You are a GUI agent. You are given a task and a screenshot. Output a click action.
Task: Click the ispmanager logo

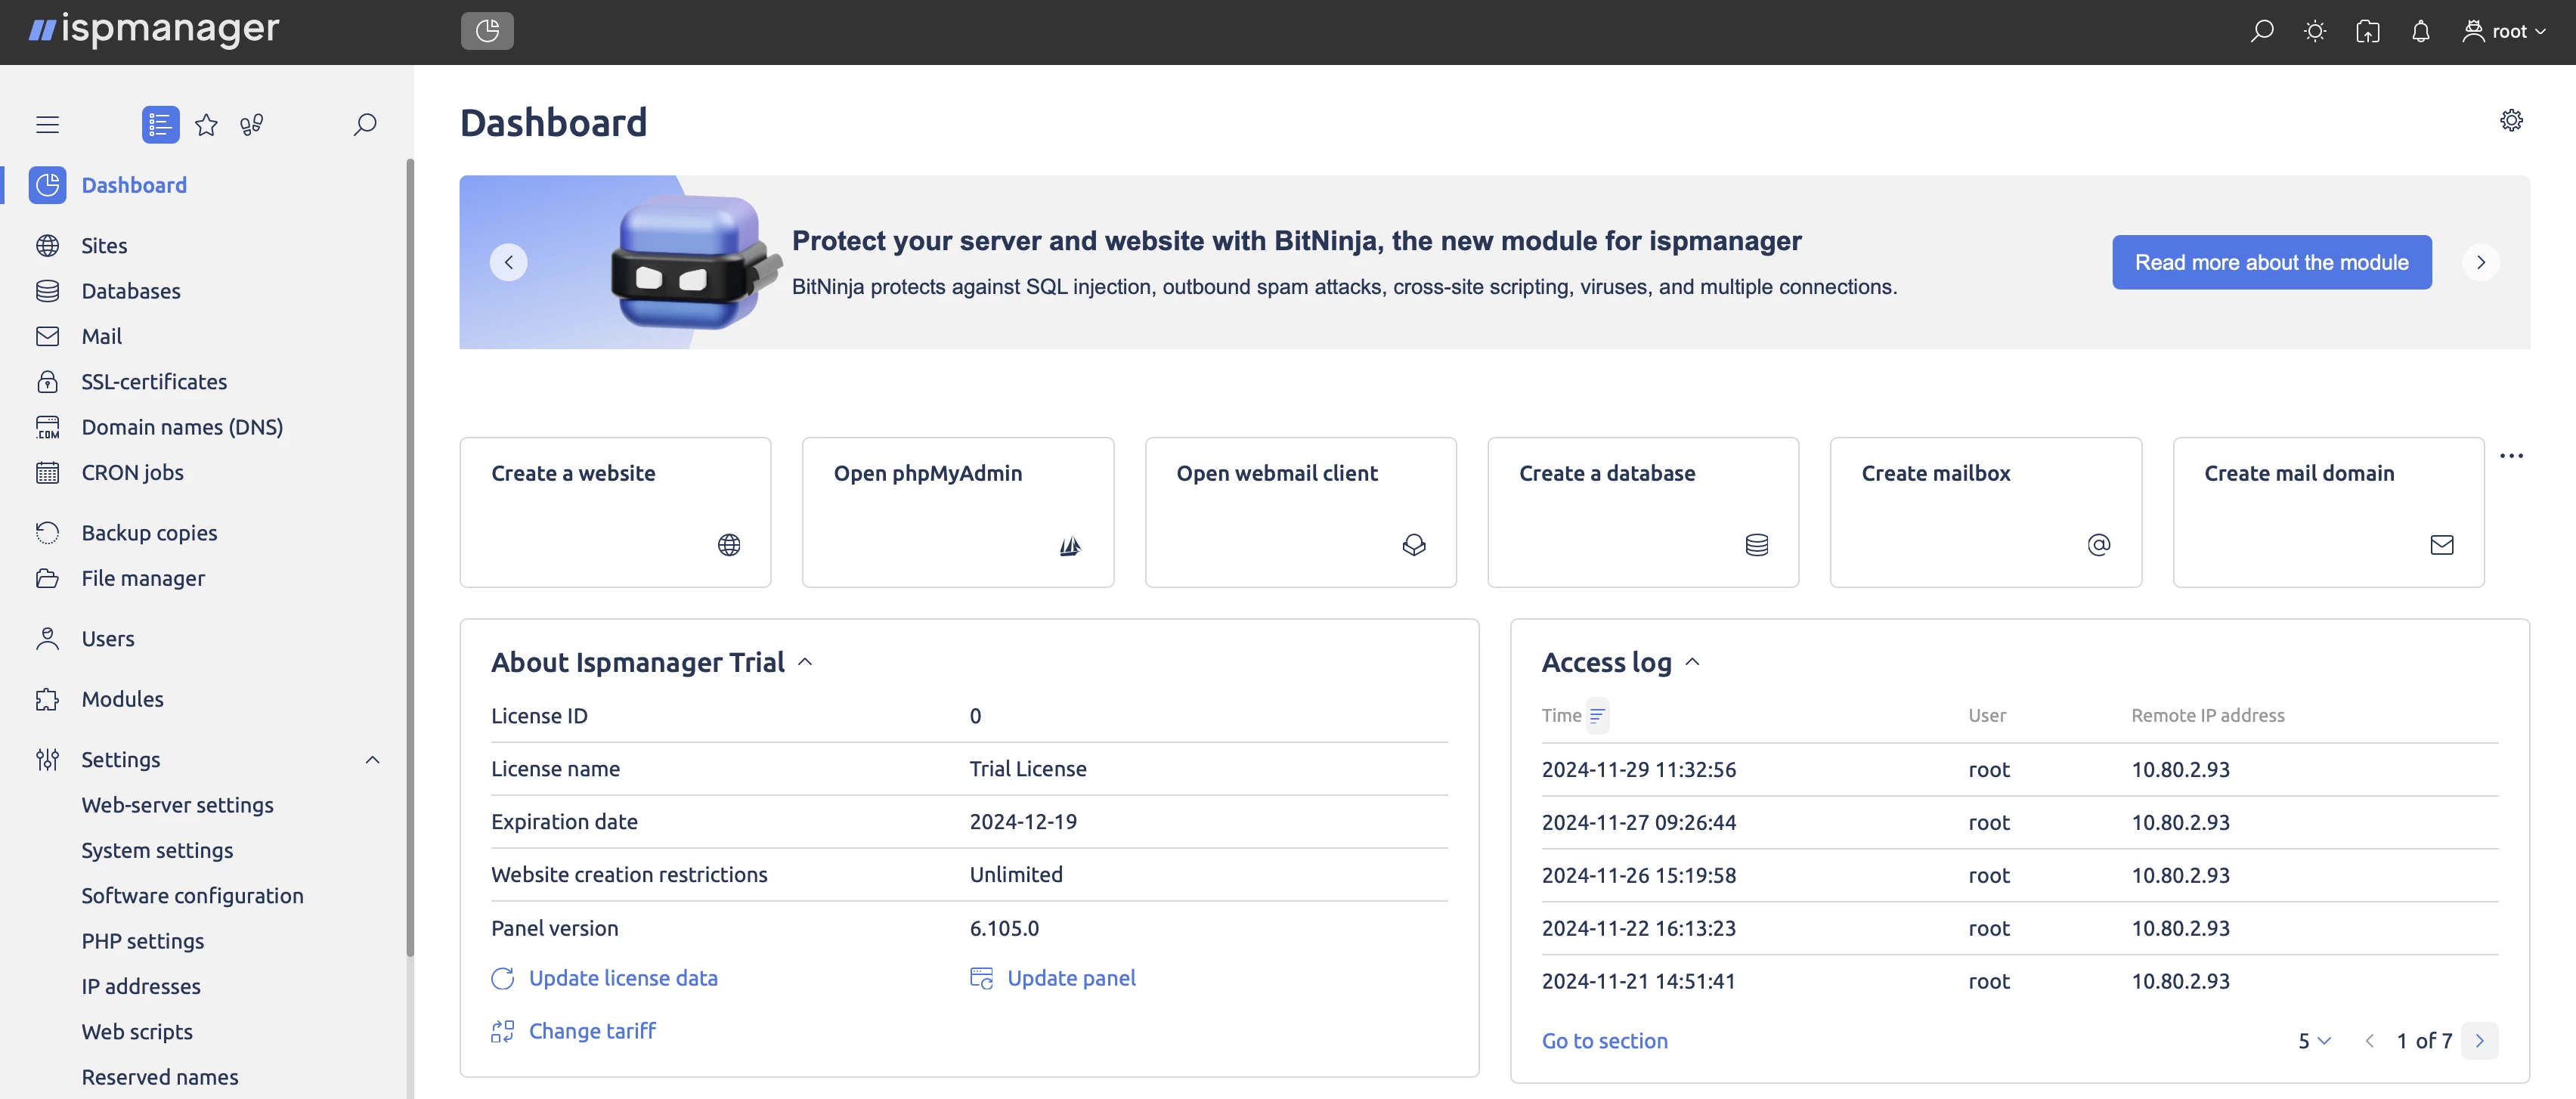pos(154,30)
